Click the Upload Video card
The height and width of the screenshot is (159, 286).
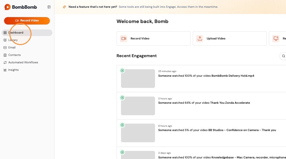point(230,39)
